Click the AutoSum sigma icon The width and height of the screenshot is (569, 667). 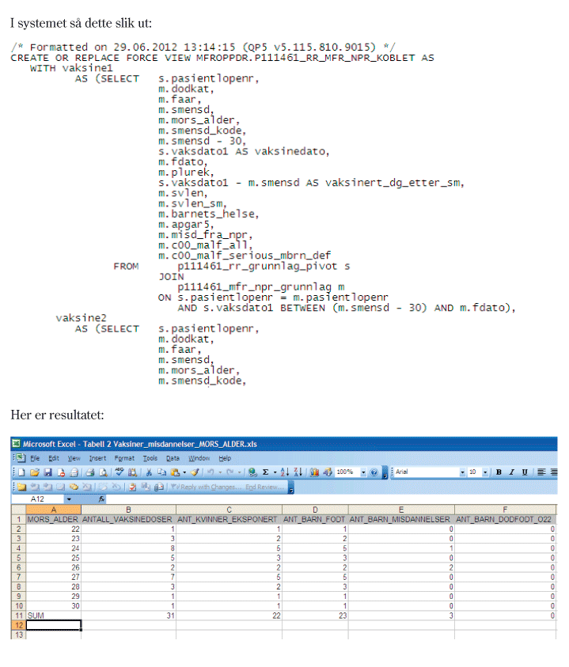(x=264, y=472)
